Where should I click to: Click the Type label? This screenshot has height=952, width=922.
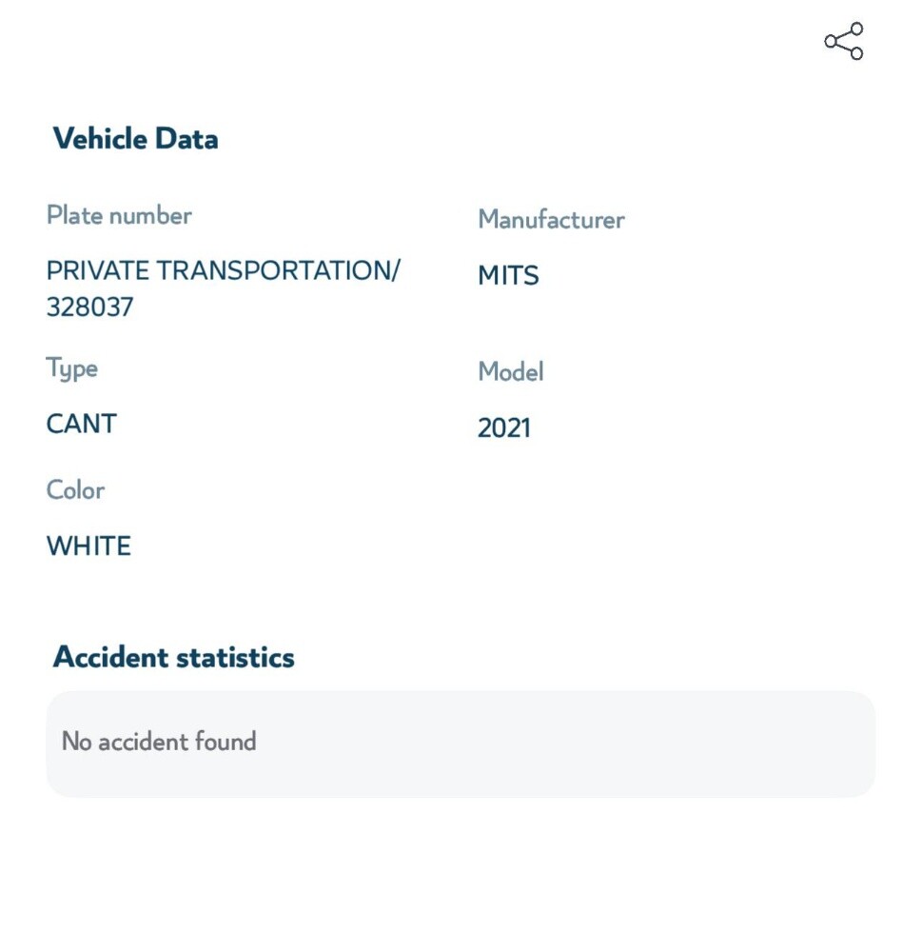coord(71,368)
